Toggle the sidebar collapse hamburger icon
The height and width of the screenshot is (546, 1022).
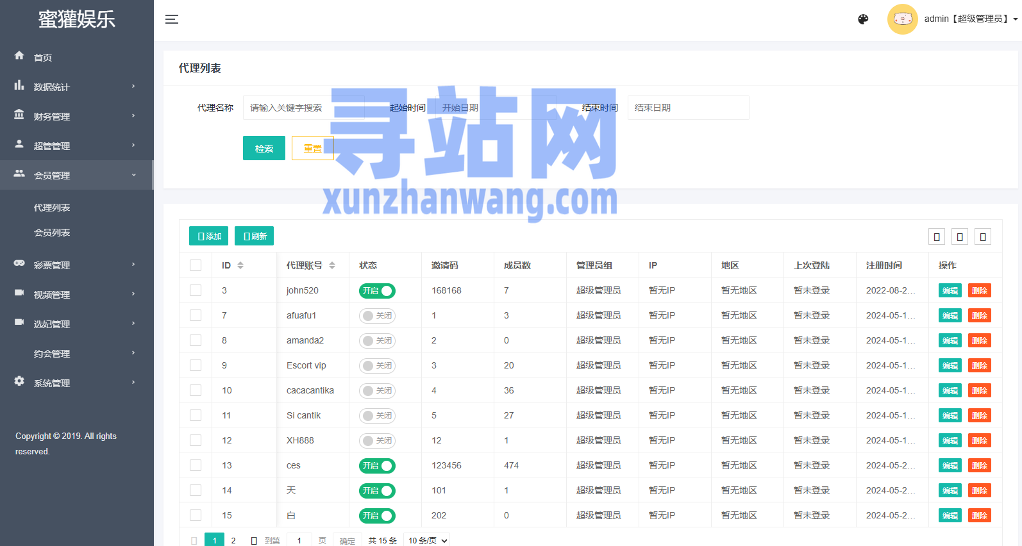point(172,19)
